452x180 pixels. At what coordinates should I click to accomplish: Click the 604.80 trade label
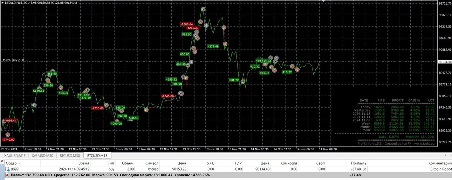point(181,64)
